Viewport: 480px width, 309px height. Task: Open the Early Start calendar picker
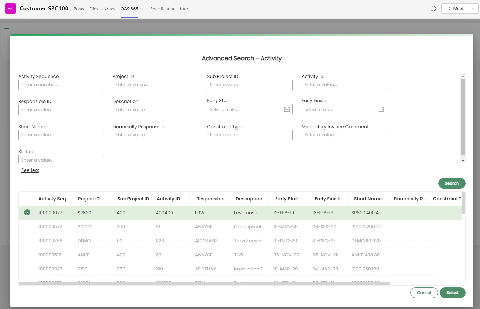287,109
